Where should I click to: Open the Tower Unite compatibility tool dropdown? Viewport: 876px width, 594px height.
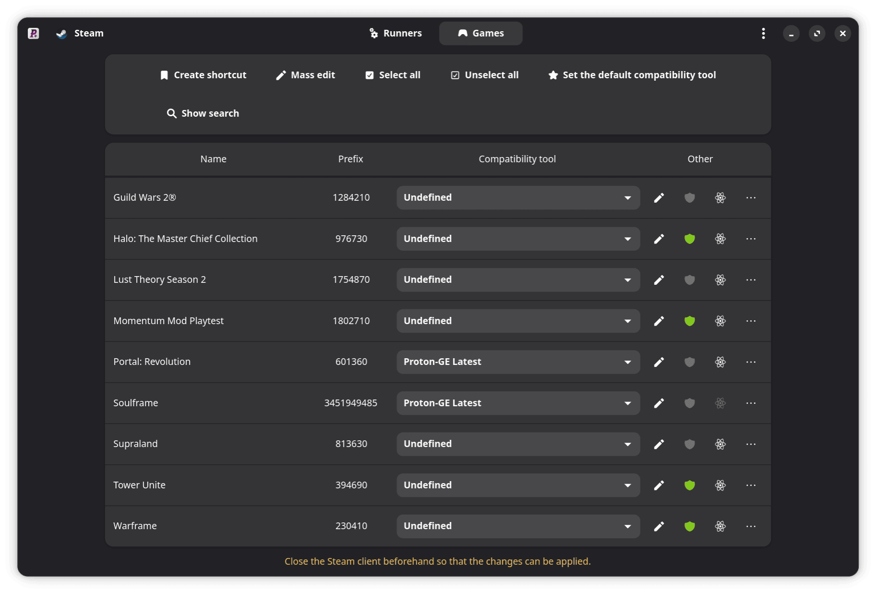(518, 485)
